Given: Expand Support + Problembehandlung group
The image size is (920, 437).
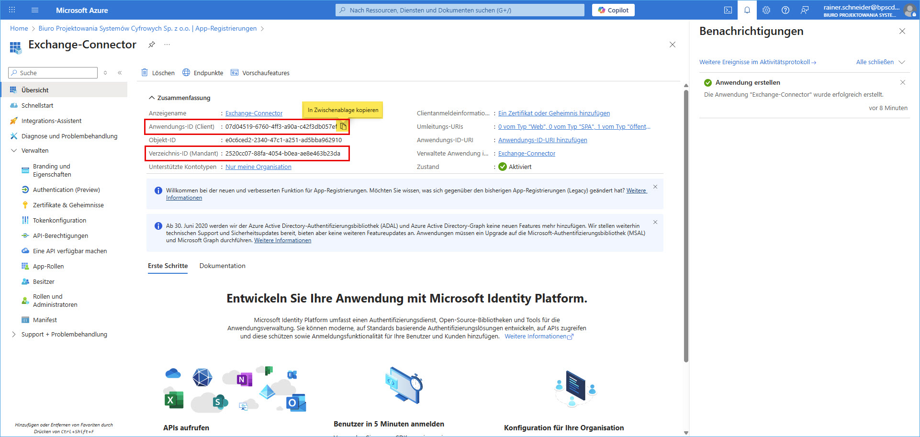Looking at the screenshot, I should pos(14,334).
